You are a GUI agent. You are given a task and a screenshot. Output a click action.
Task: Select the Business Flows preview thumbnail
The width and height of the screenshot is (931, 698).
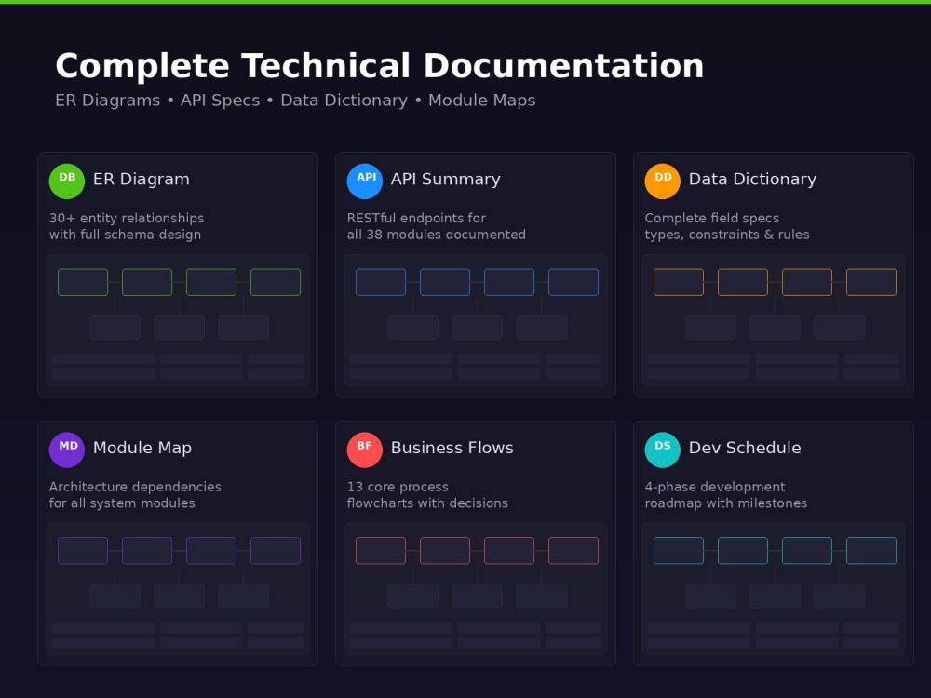pos(476,589)
